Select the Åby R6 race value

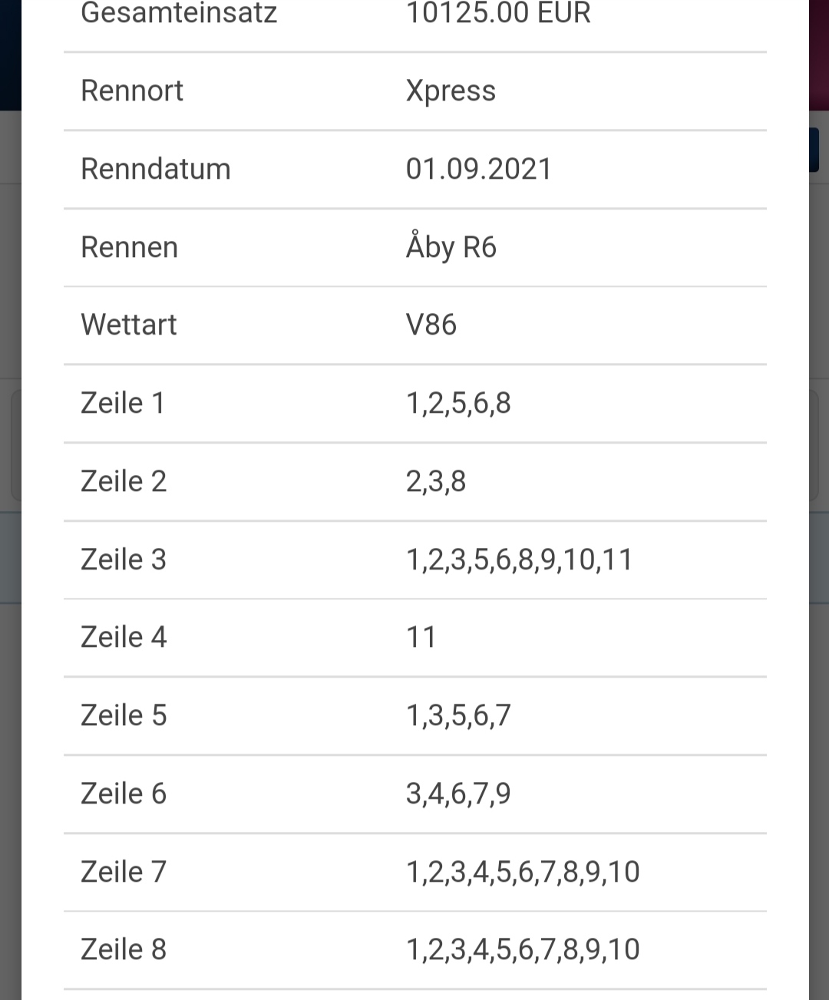pyautogui.click(x=451, y=246)
